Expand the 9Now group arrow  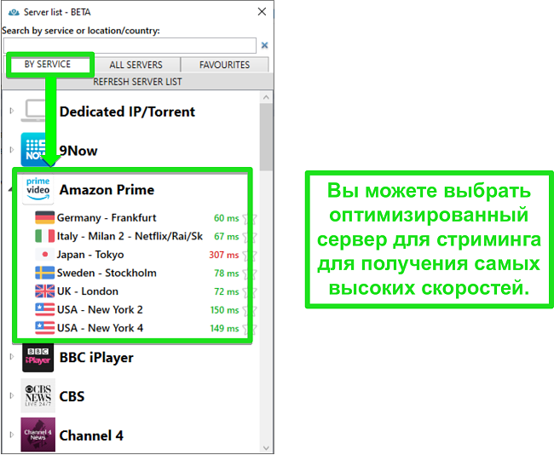point(12,149)
